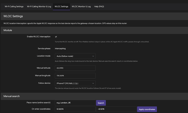Expand the Follow device dropdown
The image size is (188, 113).
click(75, 83)
